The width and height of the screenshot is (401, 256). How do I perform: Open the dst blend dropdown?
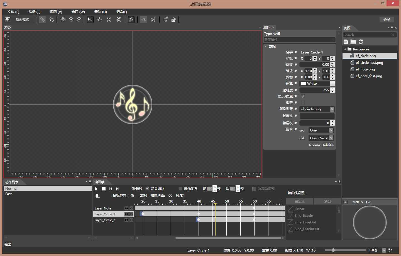[331, 138]
